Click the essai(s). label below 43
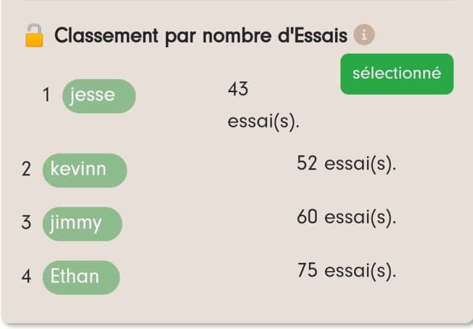Viewport: 473px width, 329px height. (263, 122)
